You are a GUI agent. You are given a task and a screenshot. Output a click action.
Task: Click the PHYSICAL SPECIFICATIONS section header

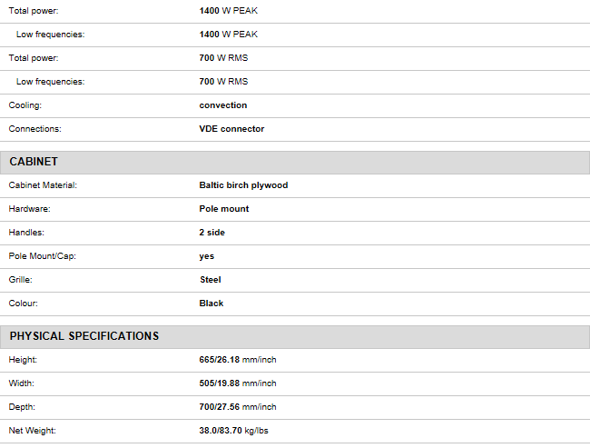click(84, 336)
